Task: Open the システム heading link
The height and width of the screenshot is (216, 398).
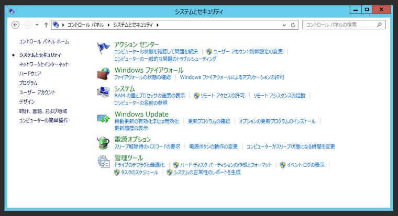Action: pos(125,88)
